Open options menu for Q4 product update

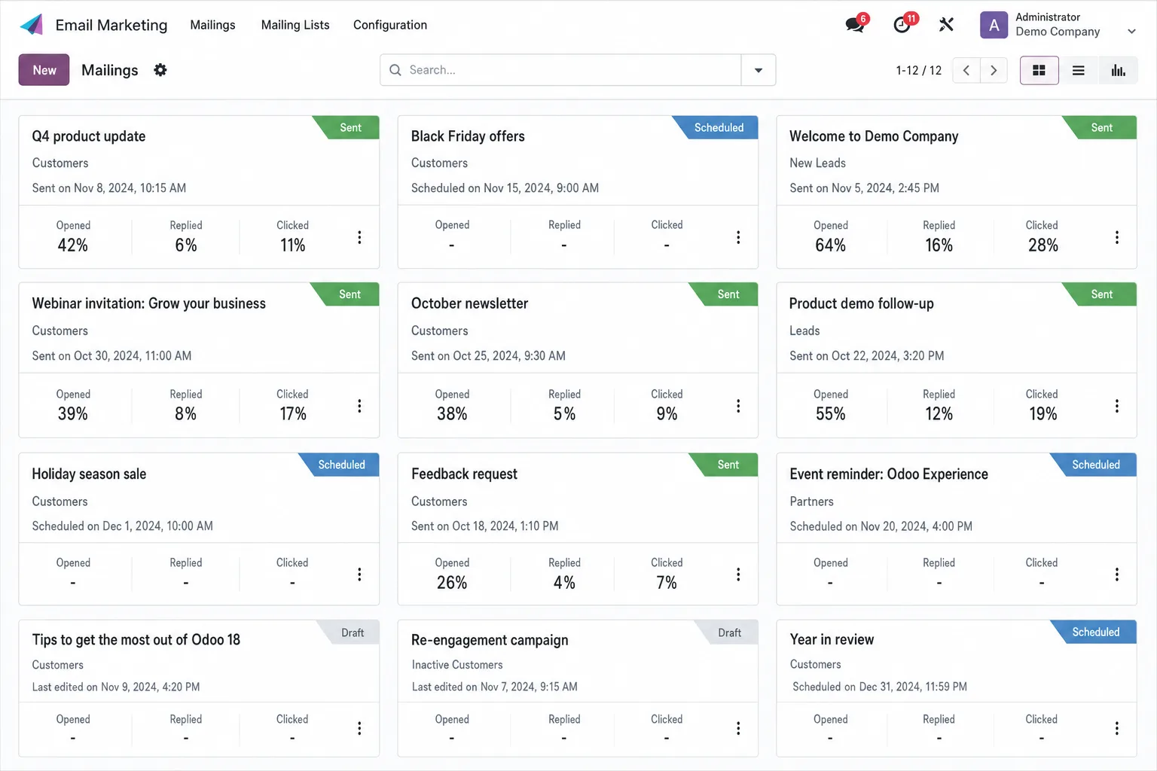pos(359,237)
